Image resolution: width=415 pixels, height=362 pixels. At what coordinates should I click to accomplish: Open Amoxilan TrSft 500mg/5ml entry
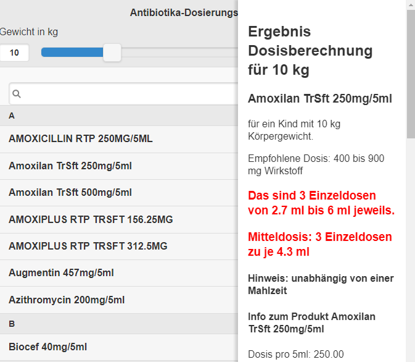[119, 193]
